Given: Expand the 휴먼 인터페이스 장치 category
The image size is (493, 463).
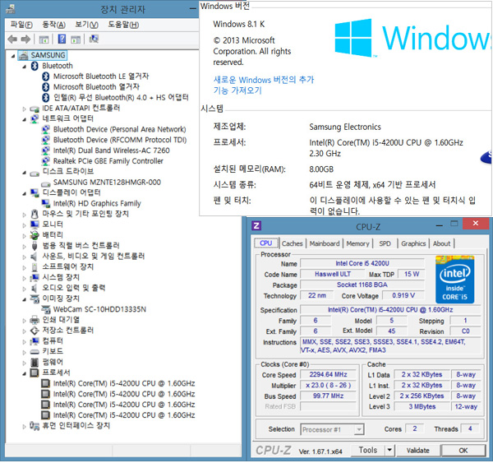Looking at the screenshot, I should pos(24,427).
